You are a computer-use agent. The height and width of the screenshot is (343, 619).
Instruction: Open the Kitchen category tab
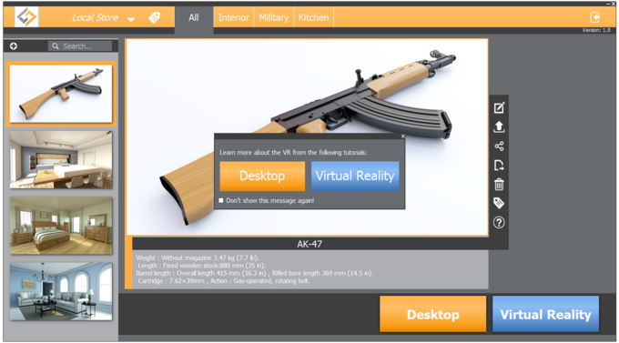click(x=313, y=18)
